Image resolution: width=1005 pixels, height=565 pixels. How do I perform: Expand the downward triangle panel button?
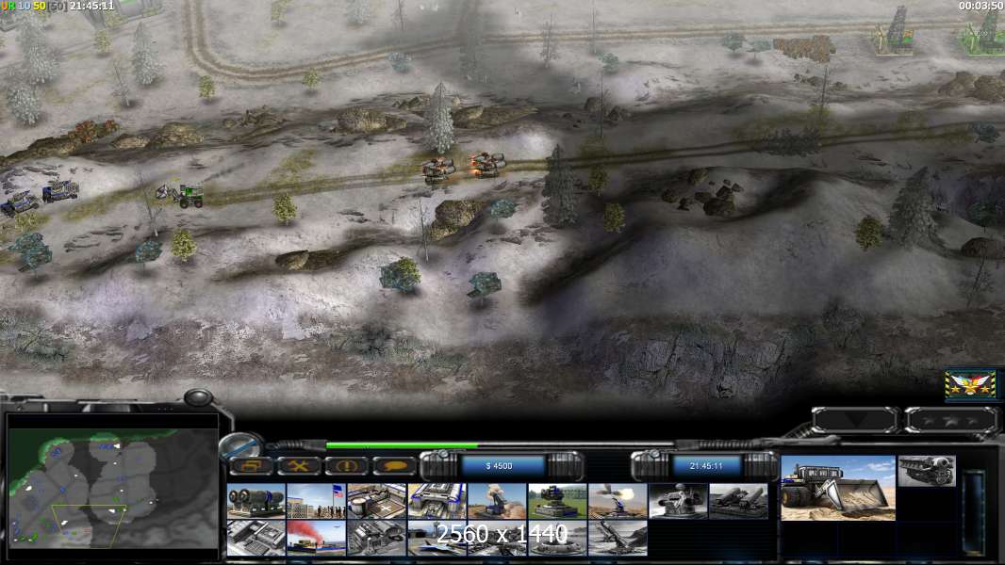coord(855,420)
